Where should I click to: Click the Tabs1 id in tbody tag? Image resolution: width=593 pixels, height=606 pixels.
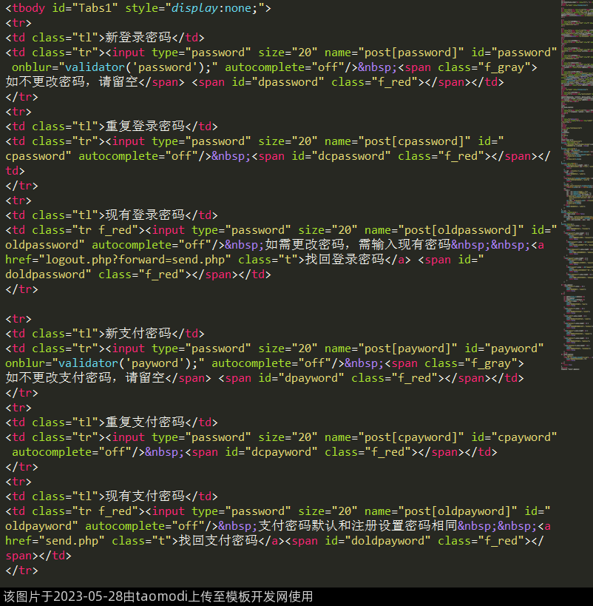(92, 8)
